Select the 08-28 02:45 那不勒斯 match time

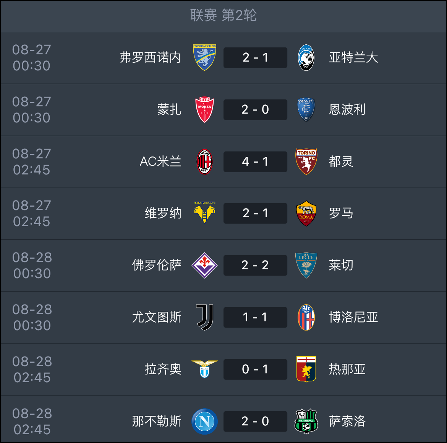[32, 421]
